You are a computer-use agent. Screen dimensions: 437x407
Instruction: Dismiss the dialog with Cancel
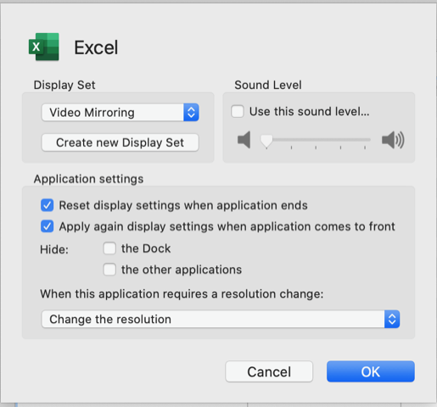coord(269,371)
